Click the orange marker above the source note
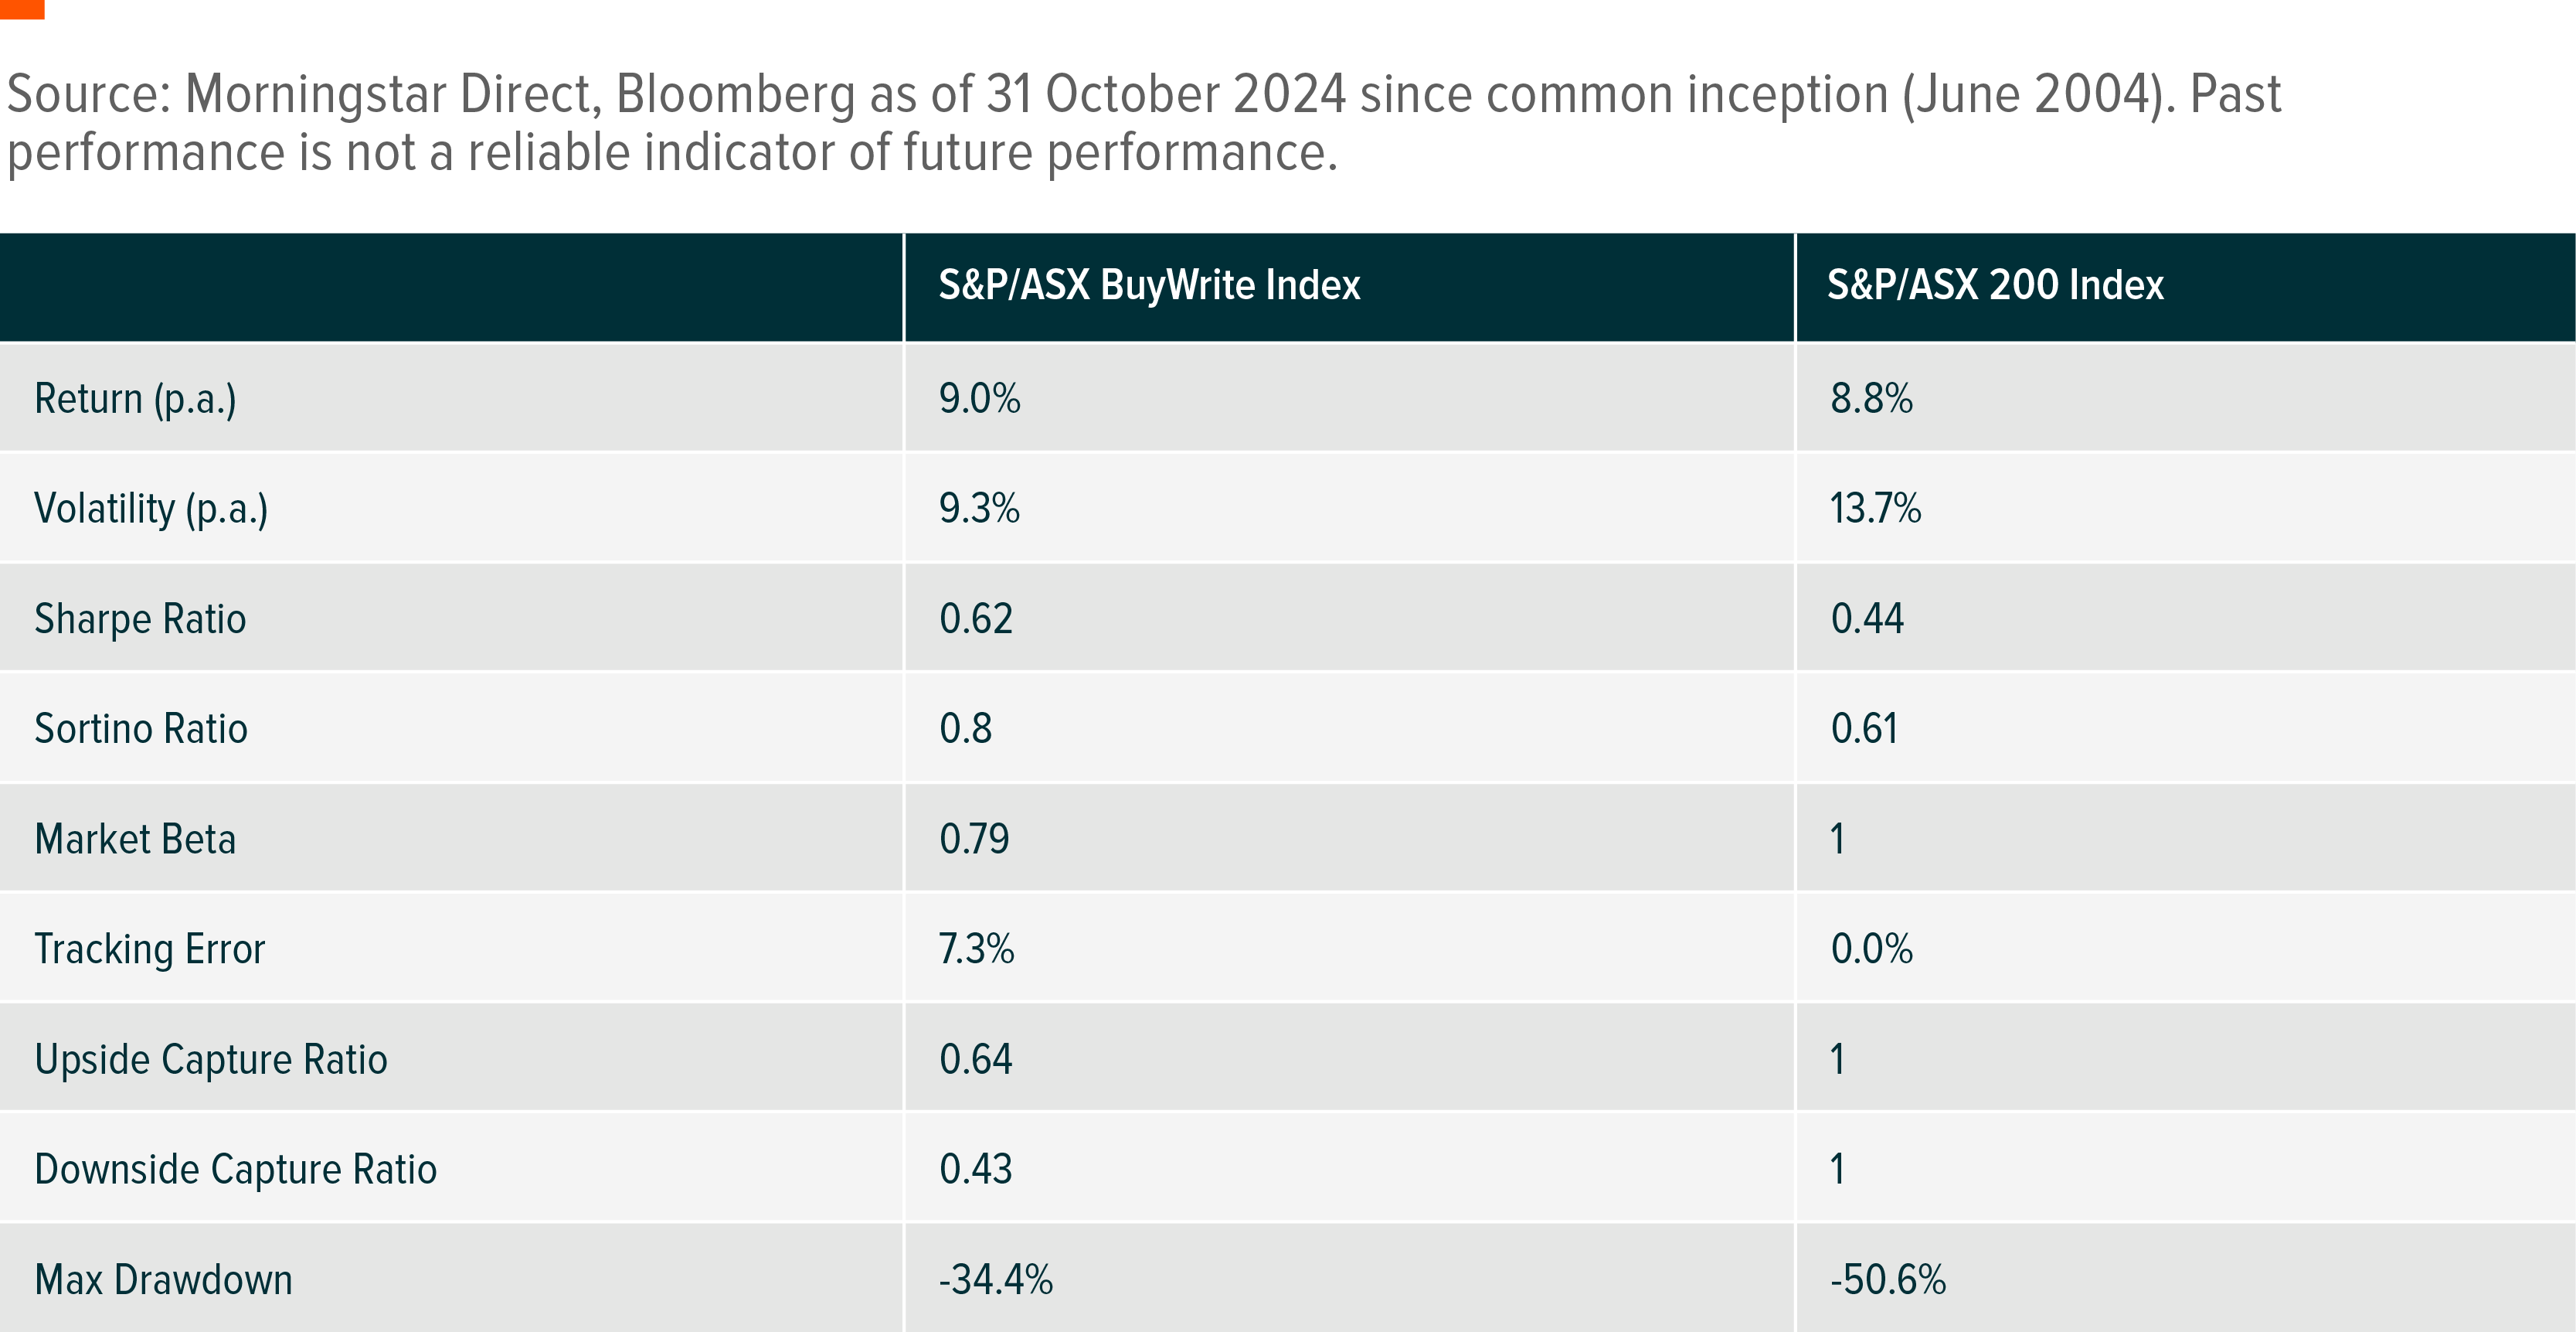This screenshot has height=1332, width=2576. coord(22,8)
